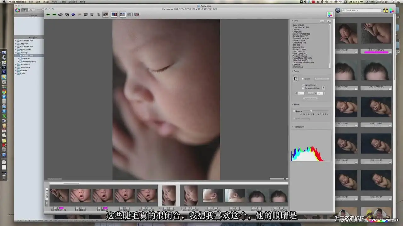
Task: Click the Avery Card tab in the contact sheet window
Action: tap(204, 6)
